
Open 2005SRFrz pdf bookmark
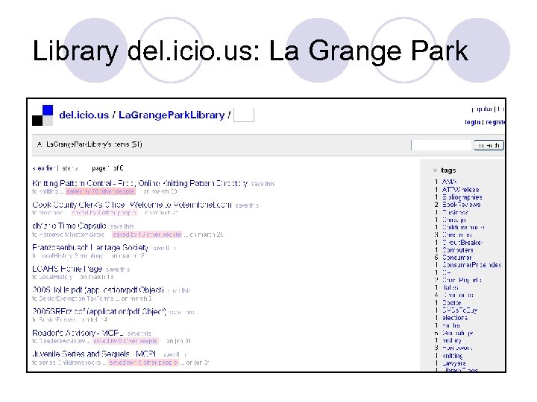(x=99, y=311)
